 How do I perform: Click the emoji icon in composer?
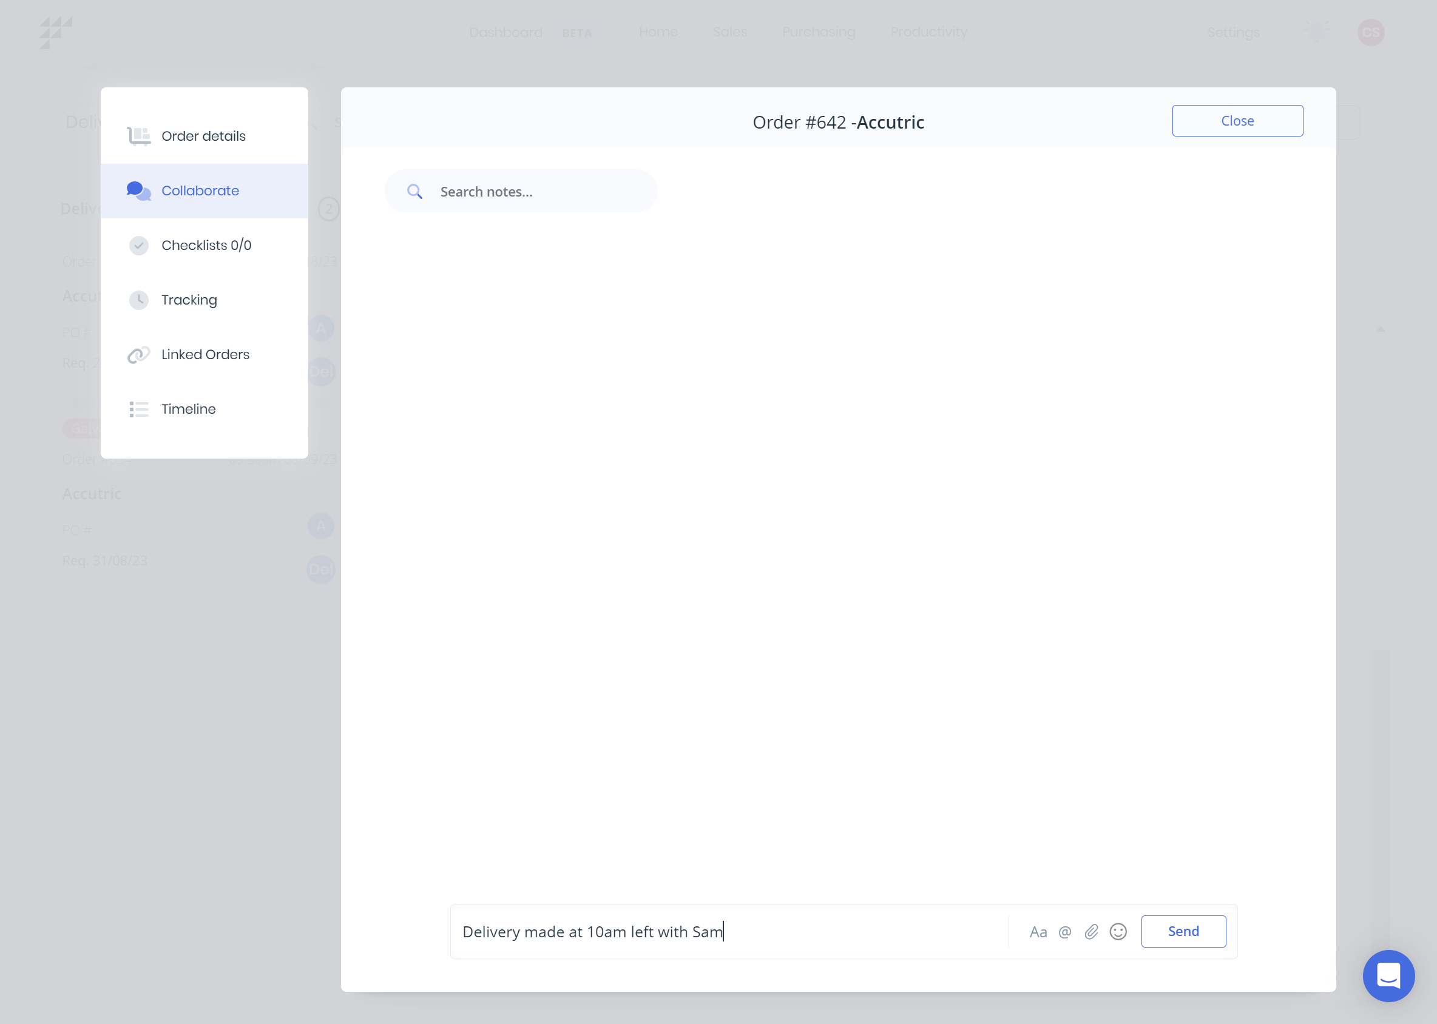pos(1119,931)
